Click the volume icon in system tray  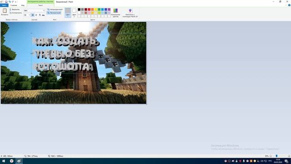click(x=262, y=161)
